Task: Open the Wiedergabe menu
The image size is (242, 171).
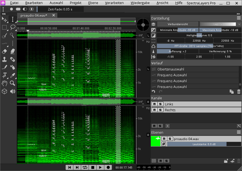Action: point(140,3)
